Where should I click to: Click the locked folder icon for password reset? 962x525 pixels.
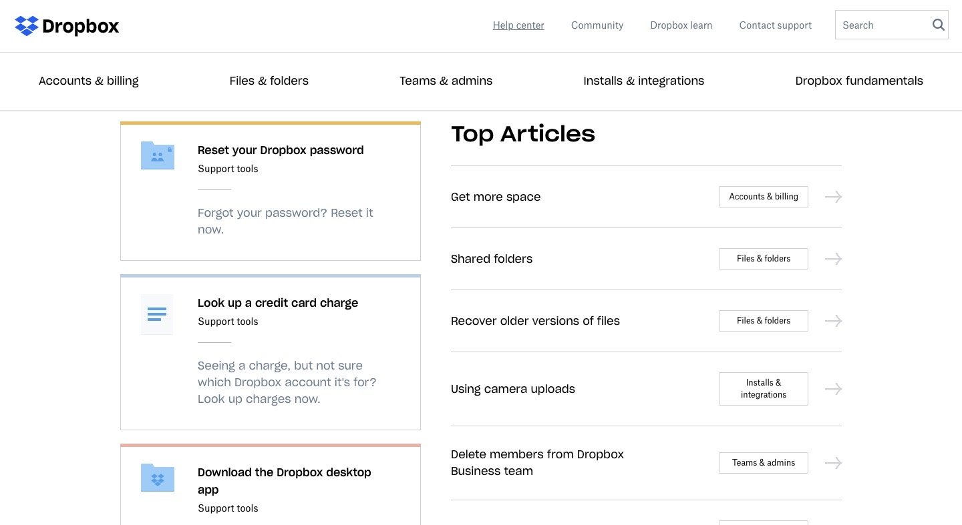(x=157, y=155)
